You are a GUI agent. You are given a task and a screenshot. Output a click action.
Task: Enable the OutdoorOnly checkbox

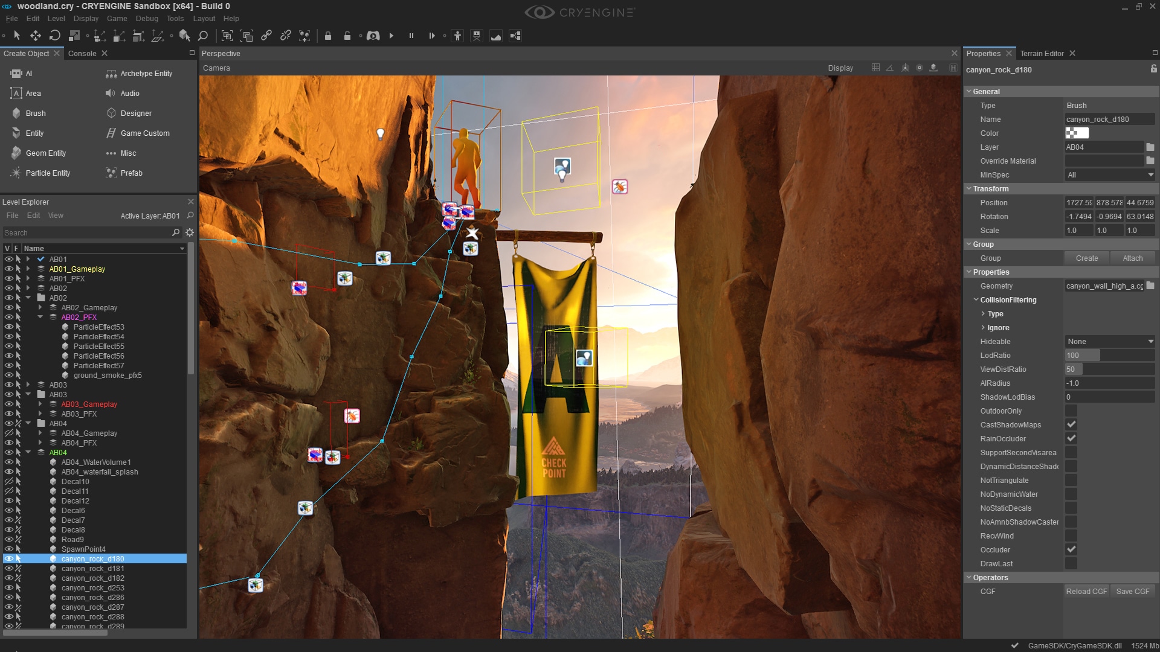coord(1071,411)
